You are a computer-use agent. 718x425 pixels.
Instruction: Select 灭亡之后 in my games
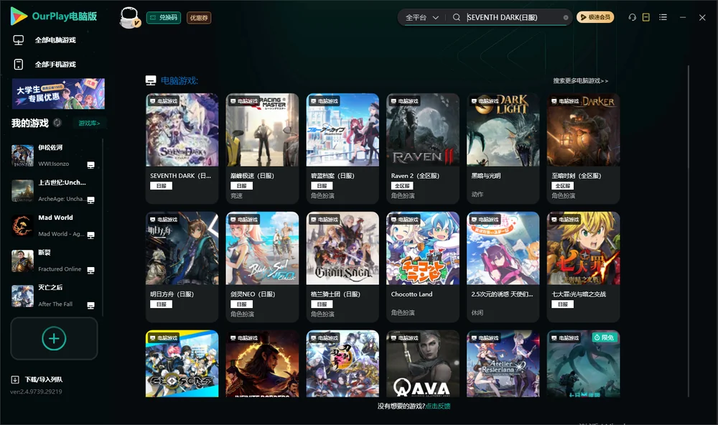coord(53,296)
